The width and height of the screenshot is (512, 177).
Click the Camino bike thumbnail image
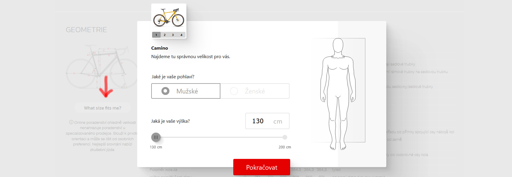[169, 17]
